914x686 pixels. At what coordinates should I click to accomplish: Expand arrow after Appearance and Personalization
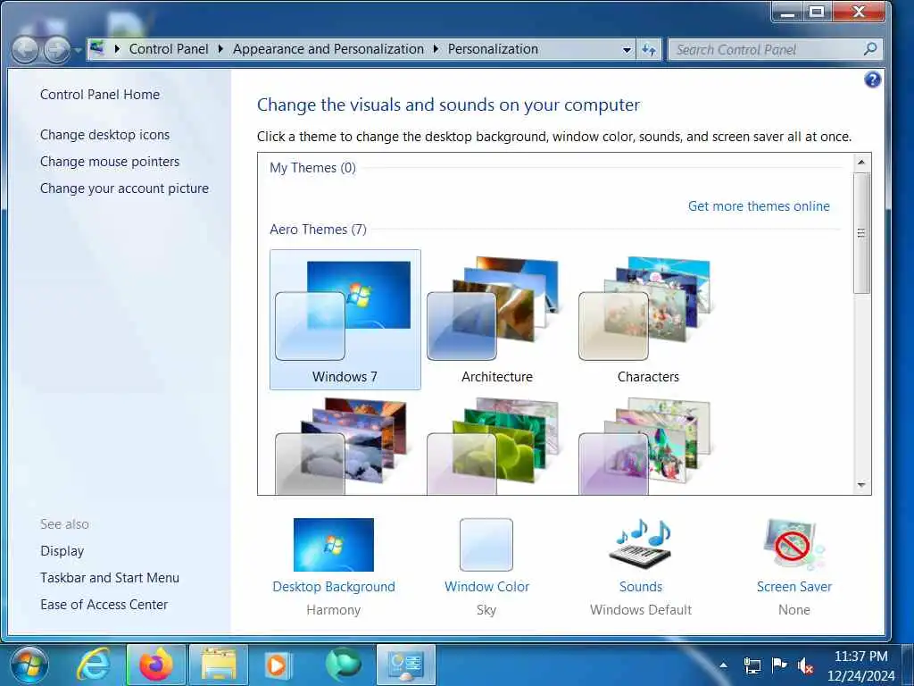click(x=436, y=49)
